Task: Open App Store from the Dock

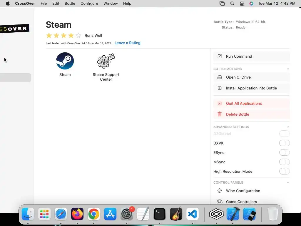Action: (110, 214)
